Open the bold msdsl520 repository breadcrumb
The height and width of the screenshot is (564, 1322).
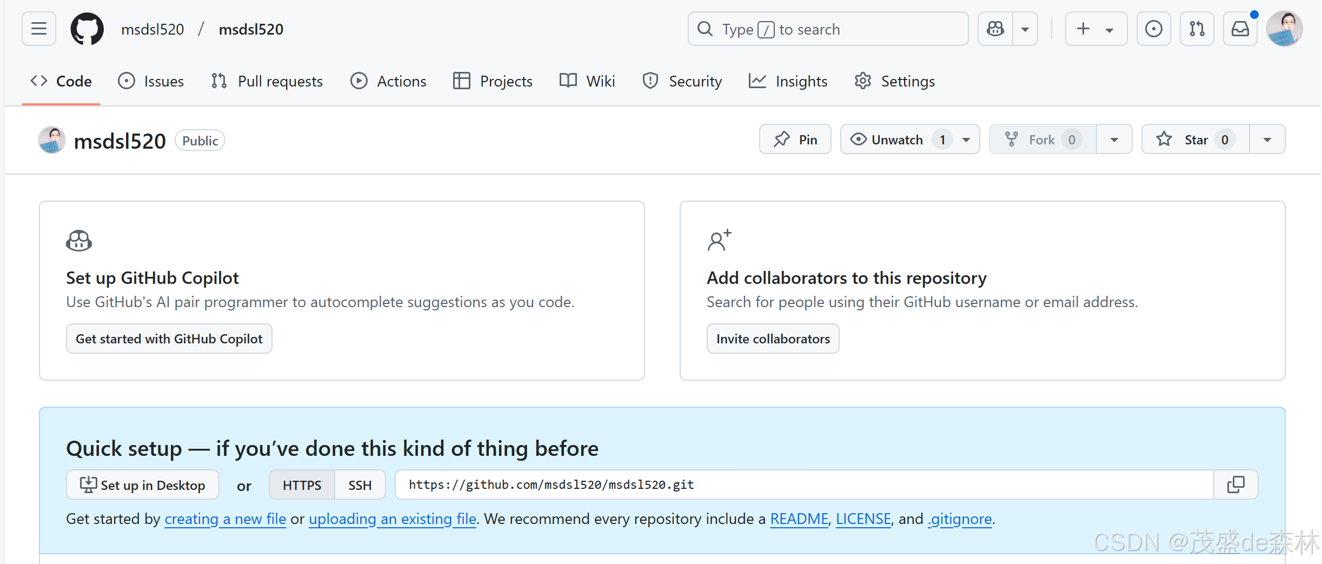click(251, 29)
